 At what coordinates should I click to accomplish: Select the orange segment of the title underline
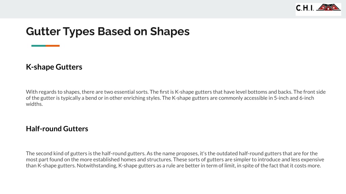pyautogui.click(x=52, y=46)
